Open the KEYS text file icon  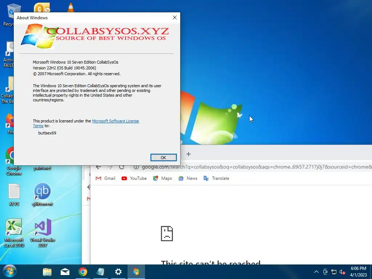click(14, 195)
